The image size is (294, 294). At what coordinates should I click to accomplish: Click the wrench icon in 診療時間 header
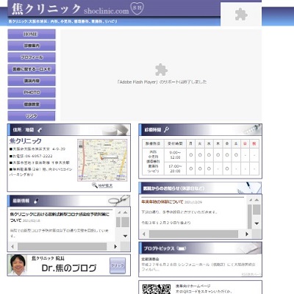(167, 129)
